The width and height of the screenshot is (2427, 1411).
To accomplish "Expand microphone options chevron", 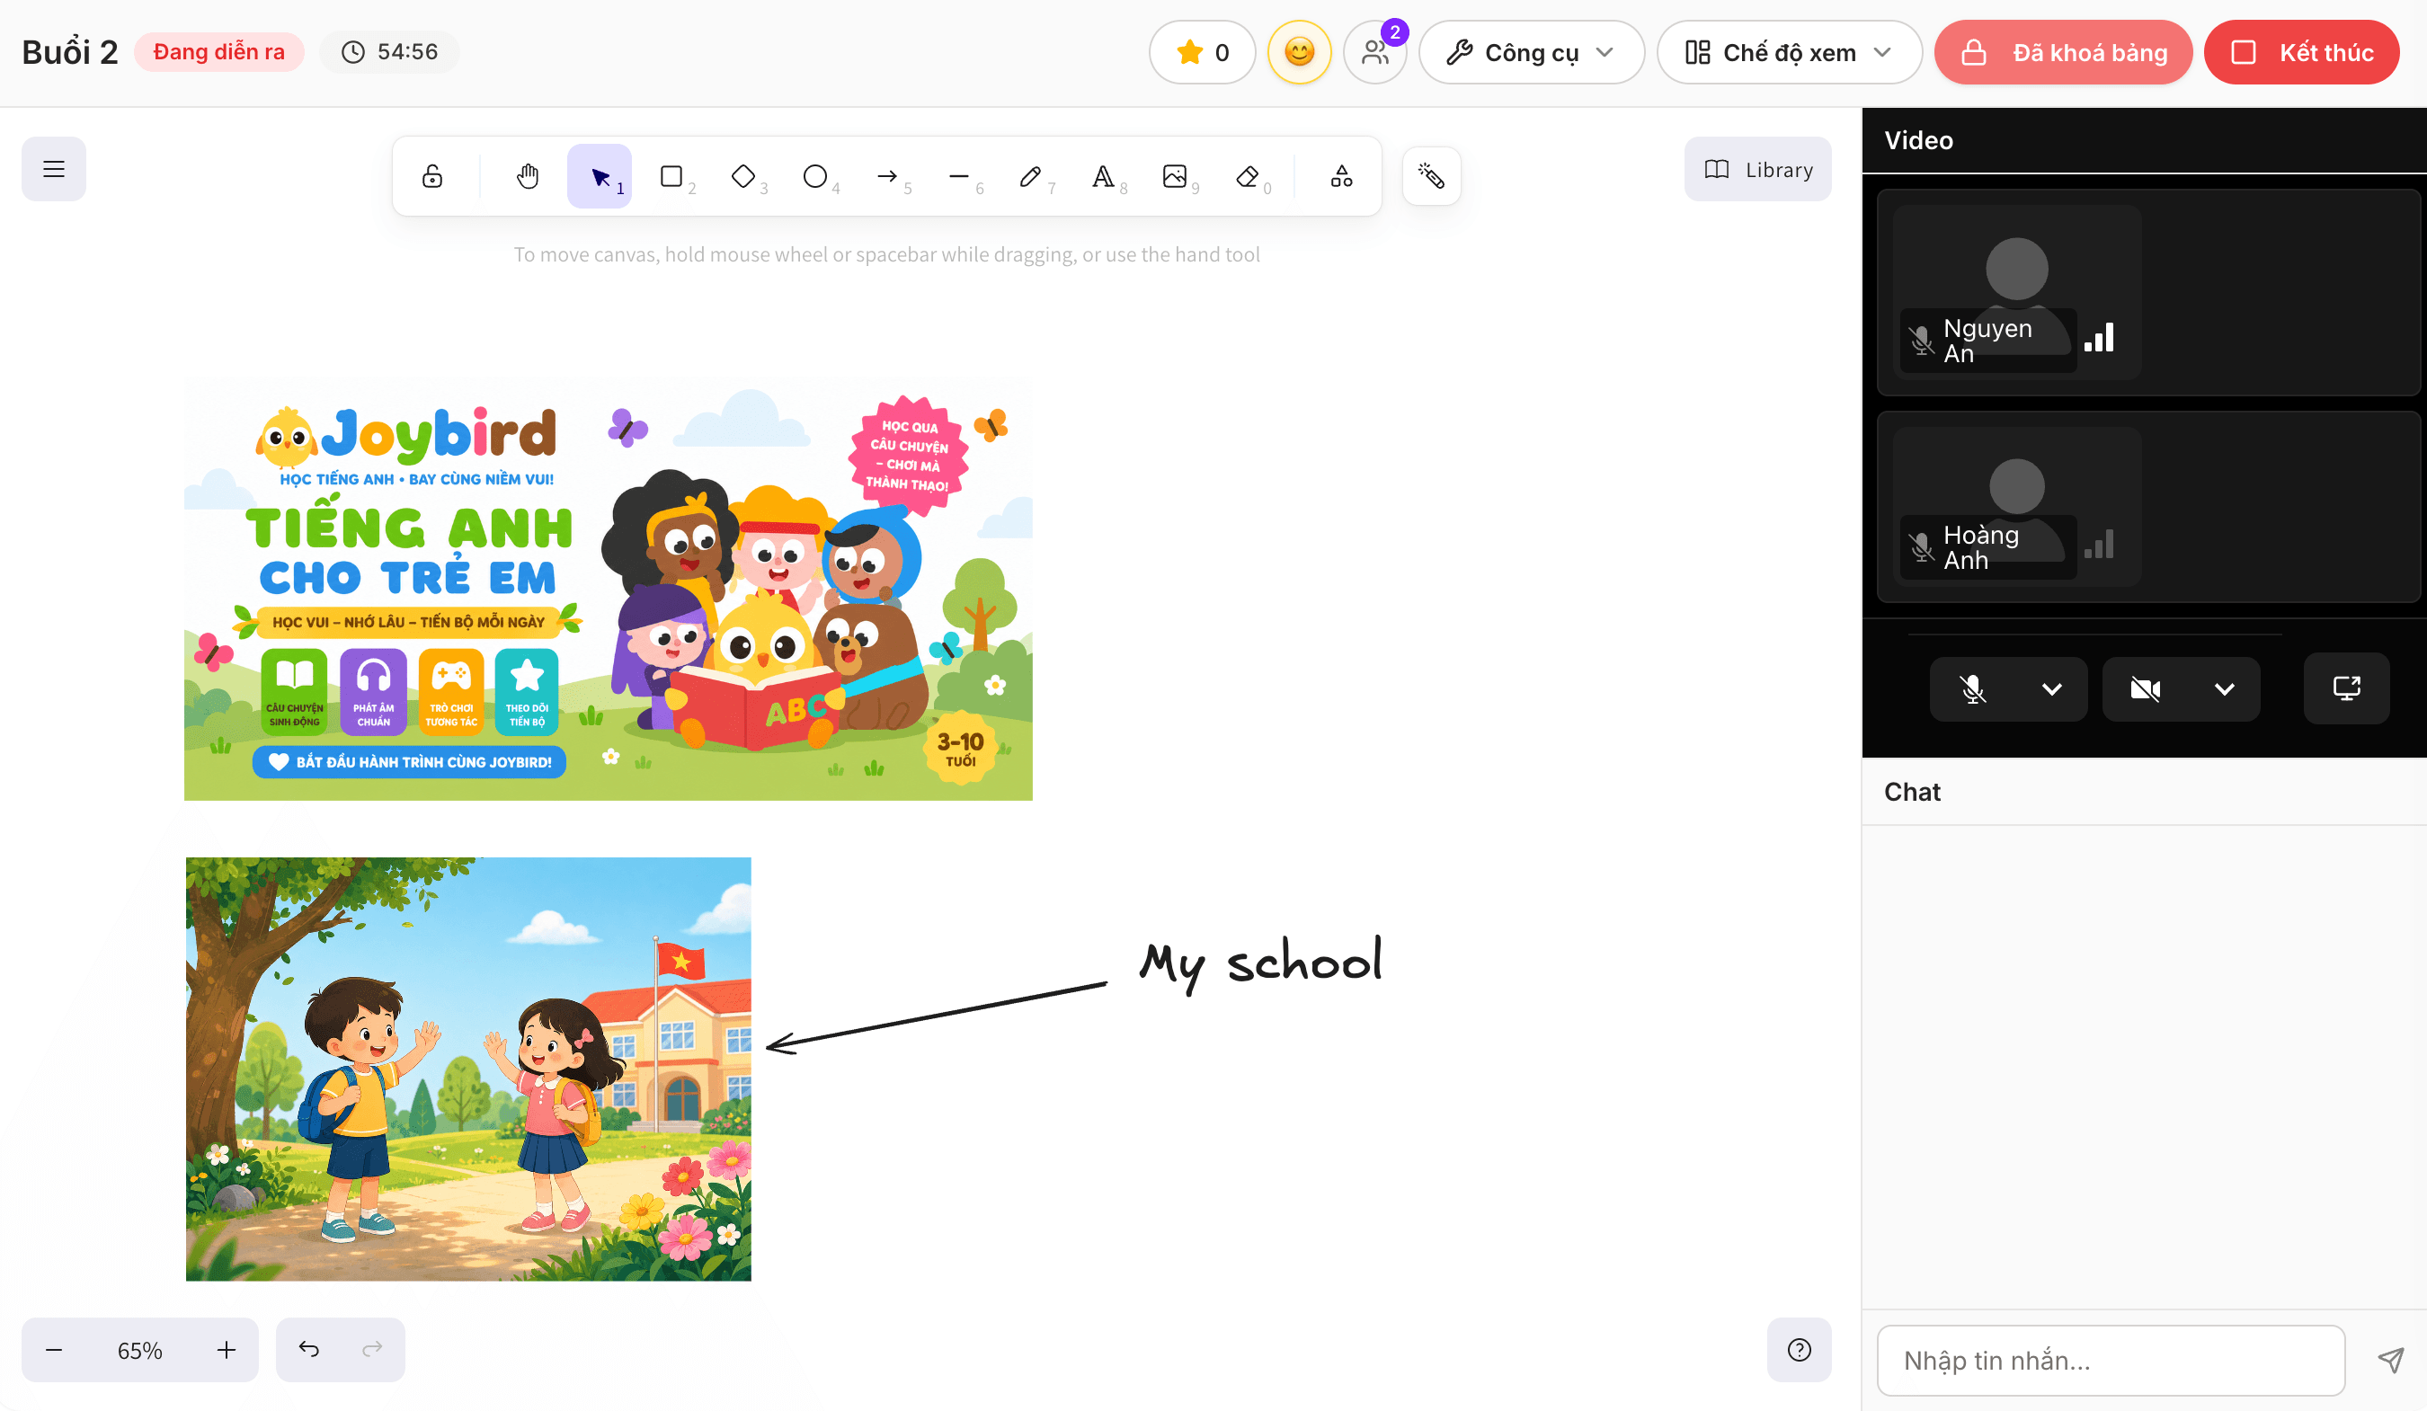I will [2051, 688].
